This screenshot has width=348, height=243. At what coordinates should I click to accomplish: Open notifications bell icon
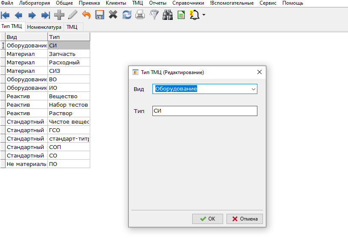194,15
